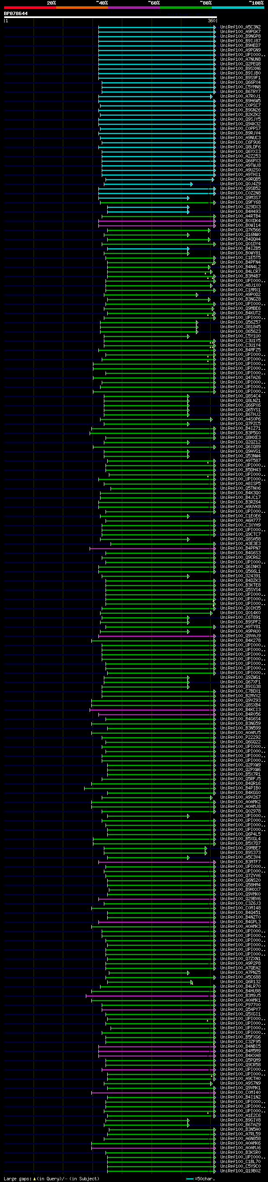Open the UniRef100_Q19B02 hit label
This screenshot has width=268, height=1182.
click(240, 1171)
